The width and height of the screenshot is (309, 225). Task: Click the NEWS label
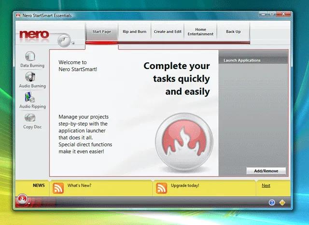coord(39,185)
